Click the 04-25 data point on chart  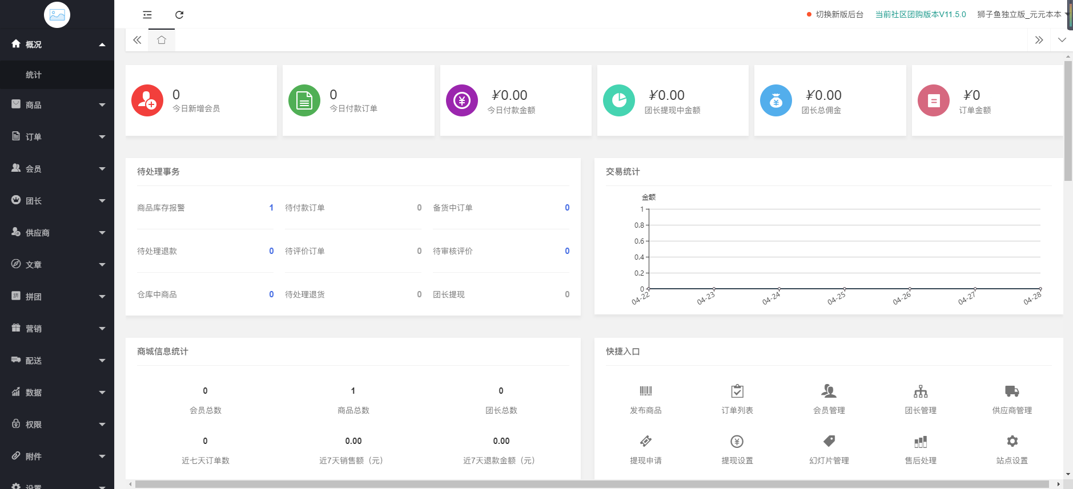[x=845, y=289]
